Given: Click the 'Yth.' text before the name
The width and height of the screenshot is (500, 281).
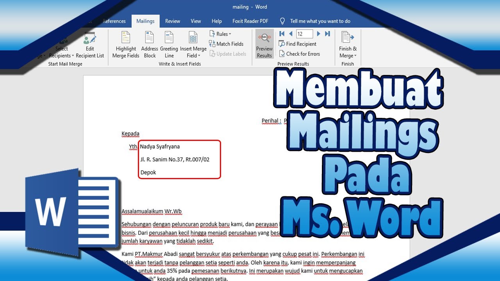Looking at the screenshot, I should tap(134, 147).
